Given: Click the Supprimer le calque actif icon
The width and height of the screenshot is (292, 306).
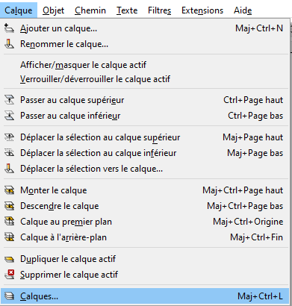Looking at the screenshot, I should coord(9,275).
